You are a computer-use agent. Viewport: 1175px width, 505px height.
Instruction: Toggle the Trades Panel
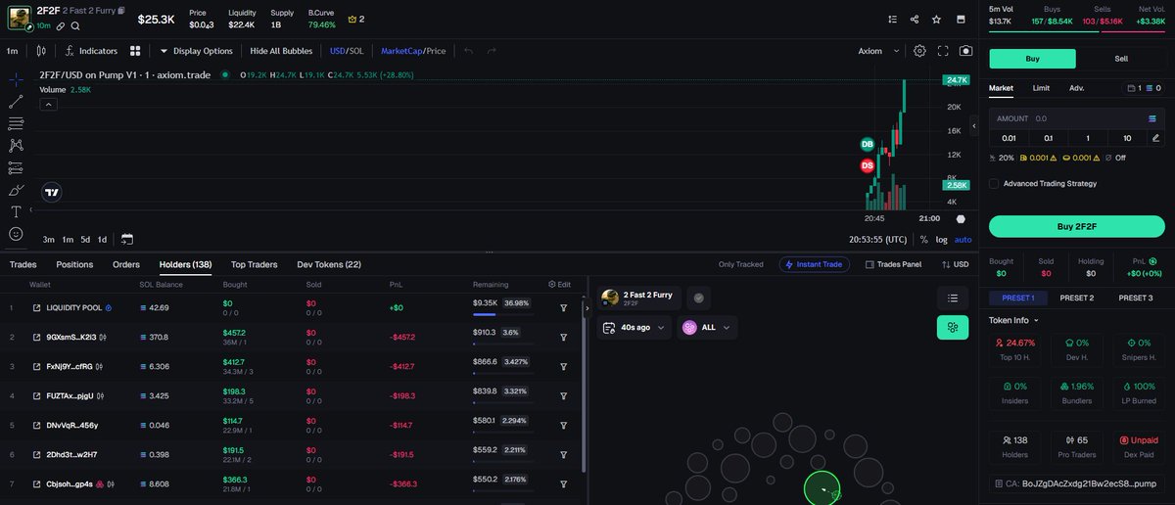893,264
